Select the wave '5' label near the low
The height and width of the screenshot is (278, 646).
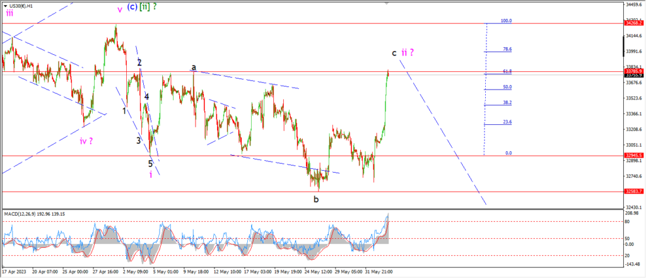click(x=150, y=163)
